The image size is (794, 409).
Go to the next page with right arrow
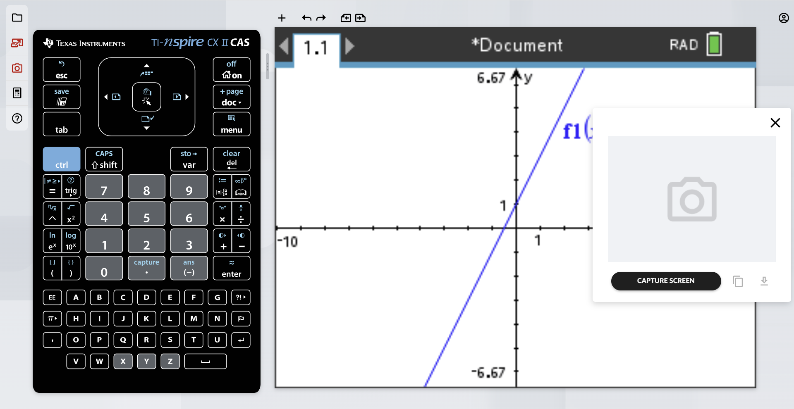(349, 46)
